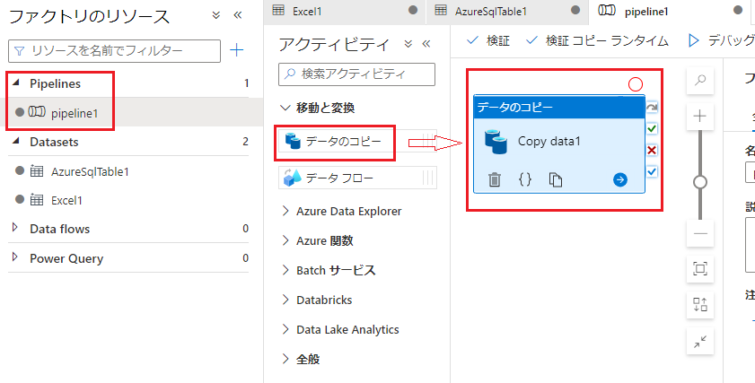Image resolution: width=755 pixels, height=383 pixels.
Task: Select the Copy Data activity in list
Action: (358, 142)
